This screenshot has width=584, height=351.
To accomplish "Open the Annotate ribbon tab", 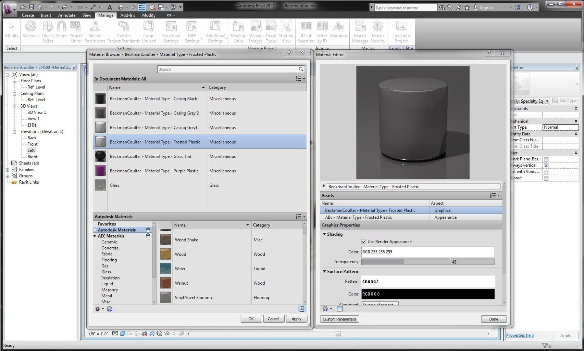I will (67, 15).
